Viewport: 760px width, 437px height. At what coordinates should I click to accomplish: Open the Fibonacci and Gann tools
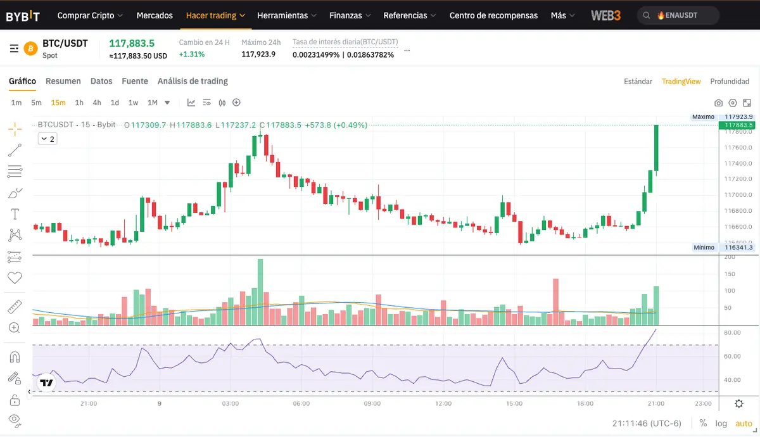pyautogui.click(x=15, y=171)
